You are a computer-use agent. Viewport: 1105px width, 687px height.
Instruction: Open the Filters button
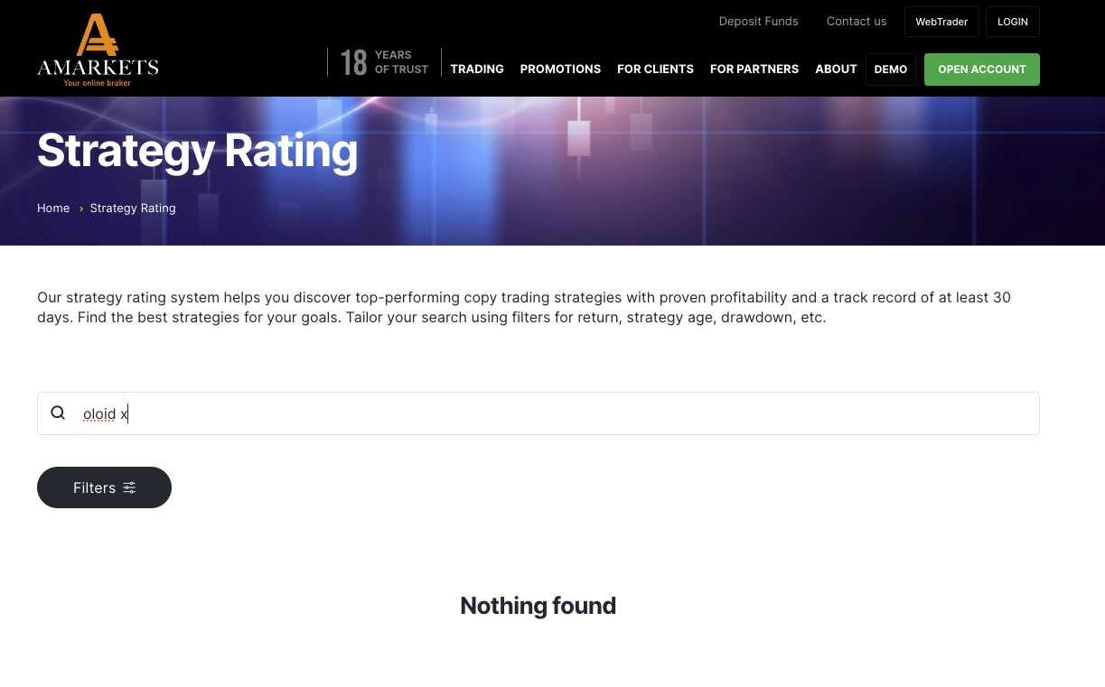104,487
